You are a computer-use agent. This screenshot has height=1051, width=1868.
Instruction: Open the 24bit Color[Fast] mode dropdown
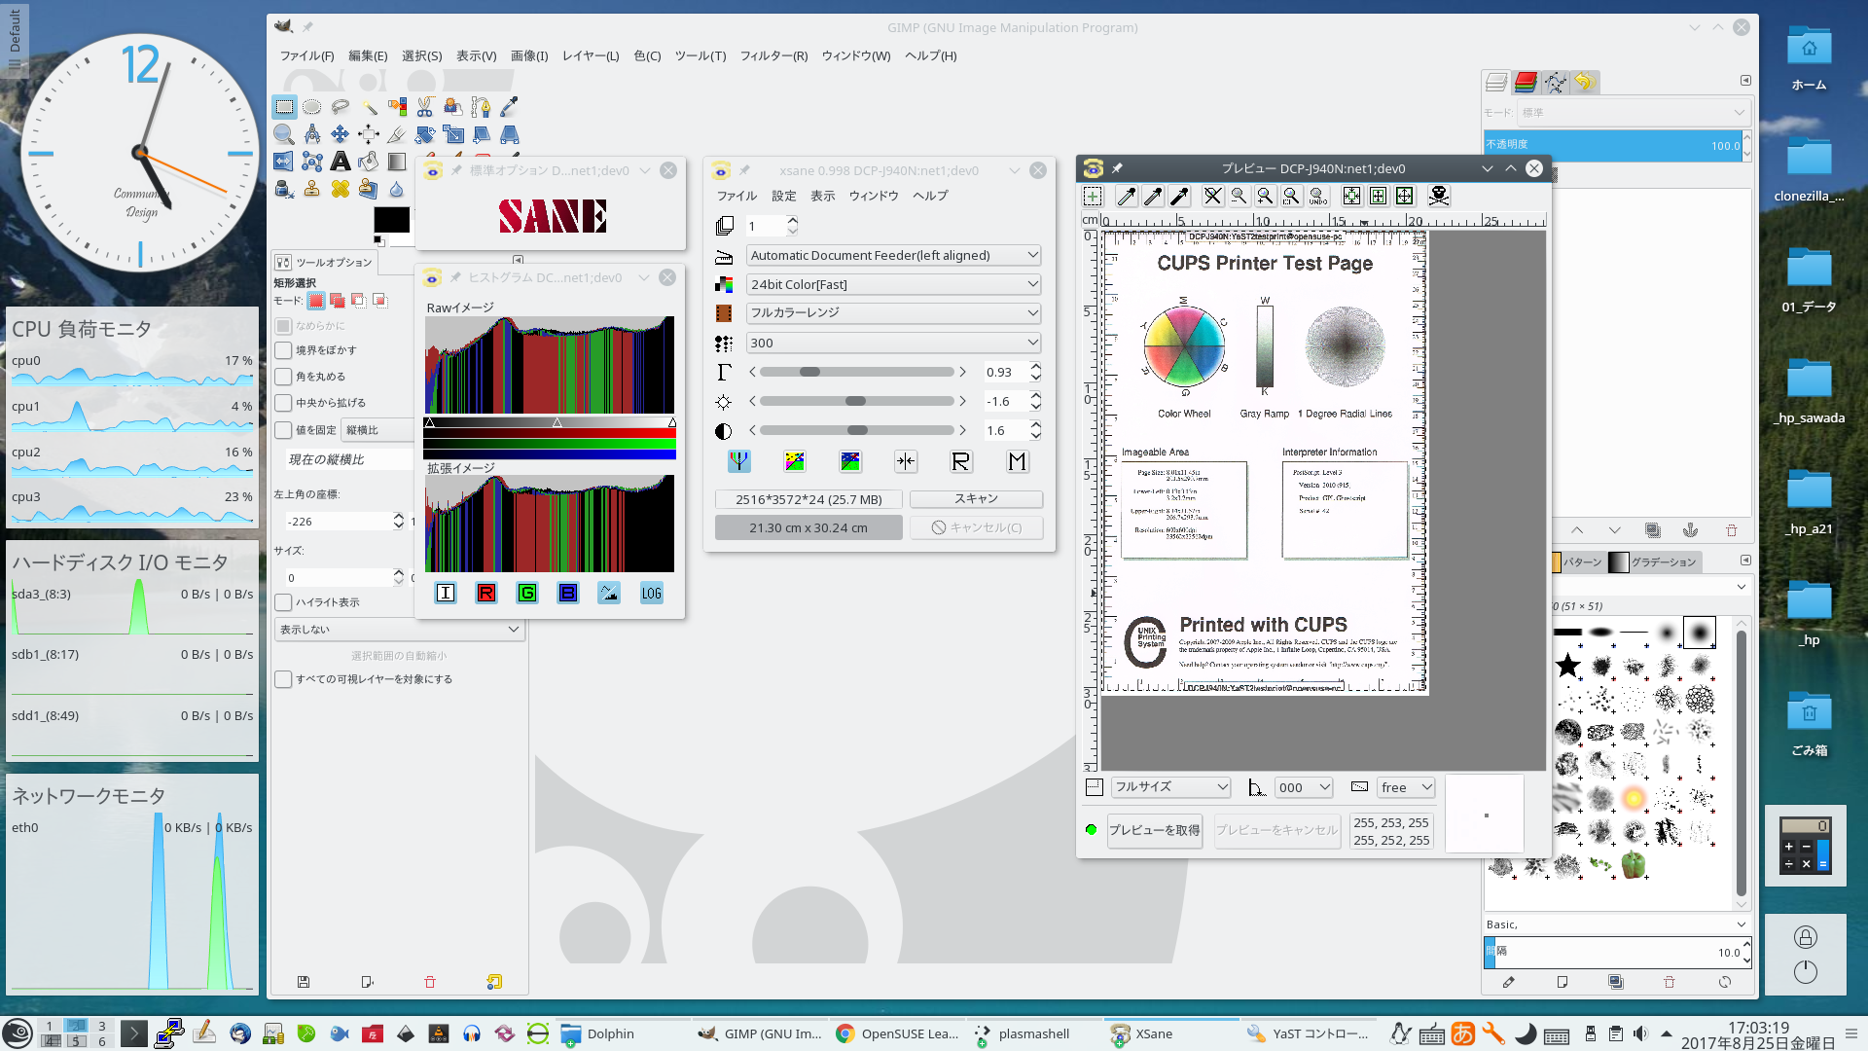[x=894, y=284]
